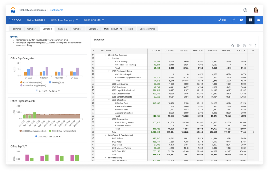
Task: Click the refresh icon in the blue toolbar
Action: pos(233,20)
